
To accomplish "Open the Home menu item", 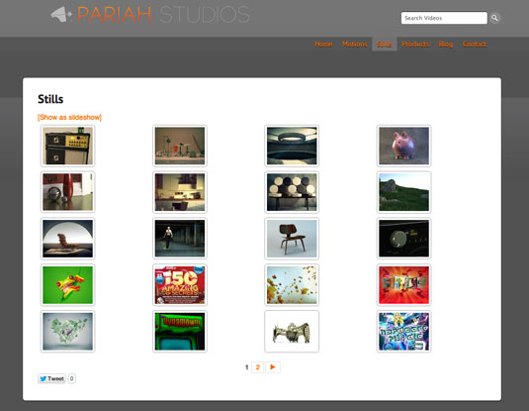I will [x=323, y=44].
